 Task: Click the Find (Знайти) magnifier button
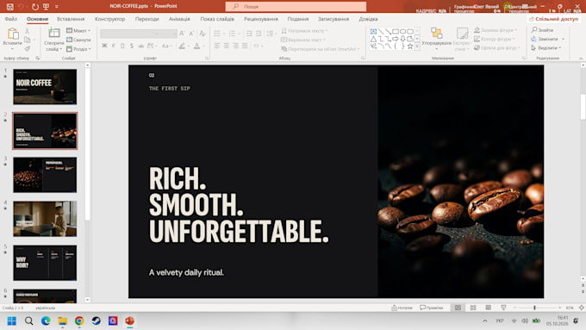pyautogui.click(x=542, y=30)
